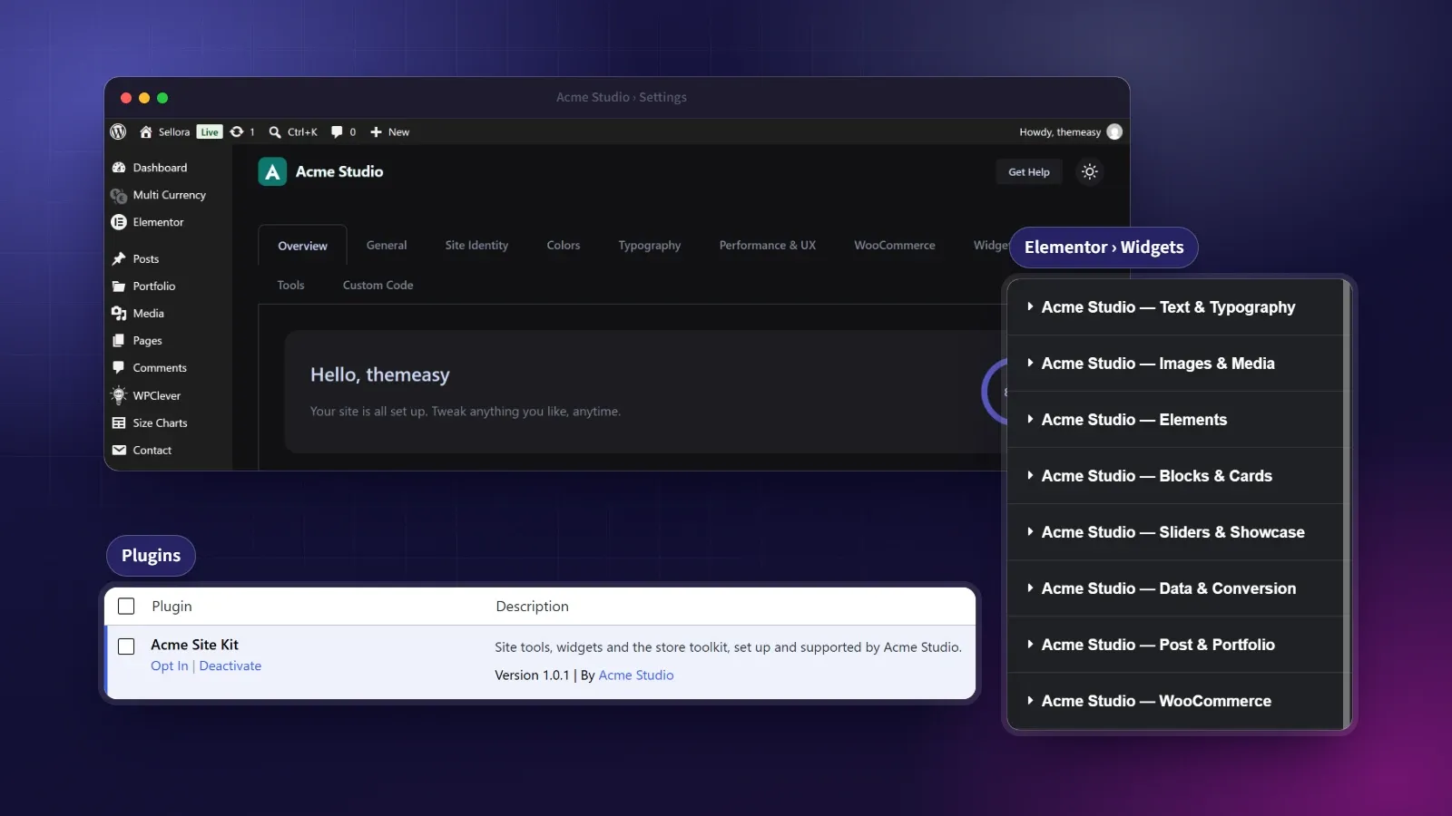The height and width of the screenshot is (816, 1452).
Task: Click the Size Charts table icon
Action: click(x=119, y=423)
